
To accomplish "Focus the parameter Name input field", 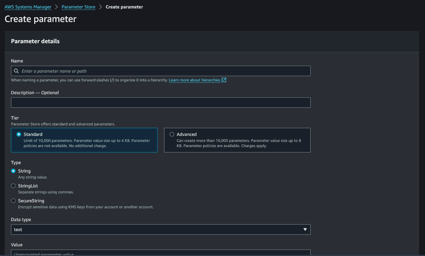I will pyautogui.click(x=164, y=71).
